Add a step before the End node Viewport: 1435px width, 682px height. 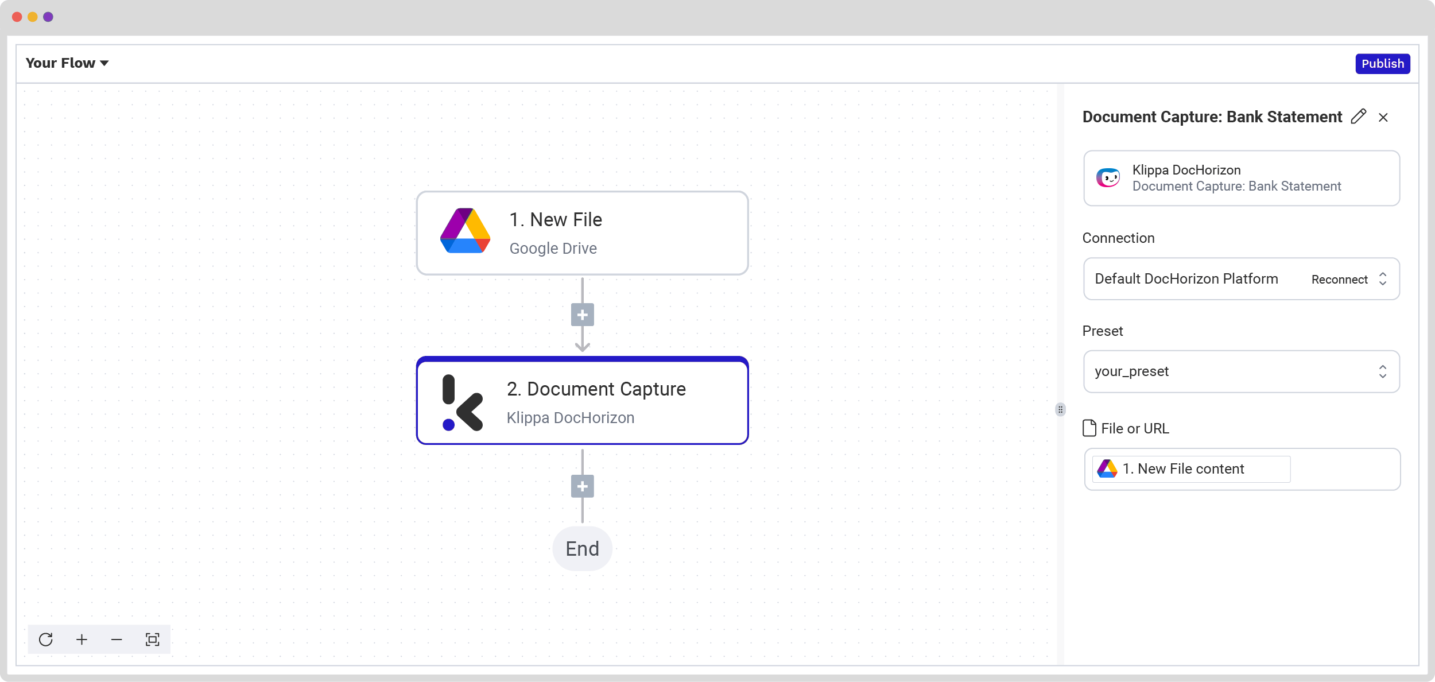click(x=582, y=486)
